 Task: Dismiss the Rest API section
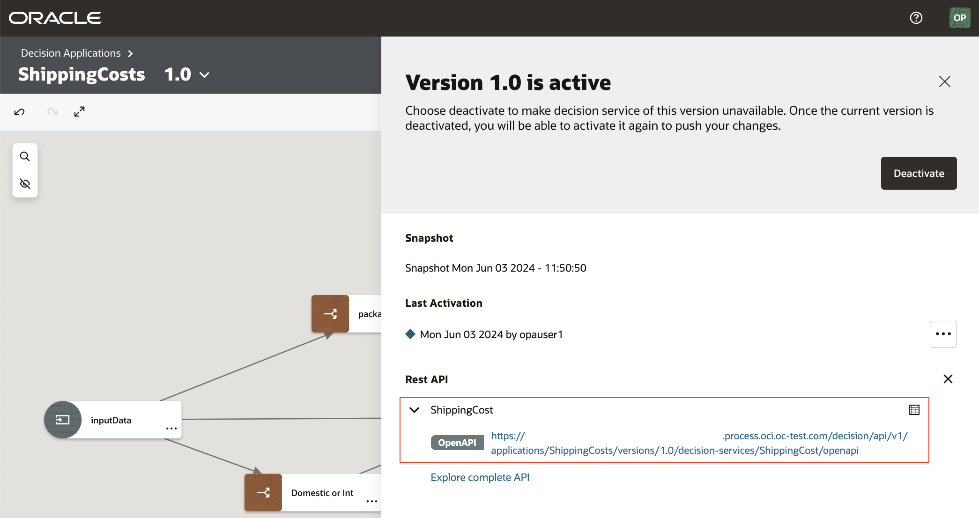[x=949, y=379]
